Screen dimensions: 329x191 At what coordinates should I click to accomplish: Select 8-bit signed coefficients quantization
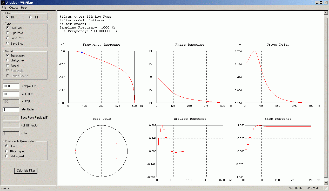pos(15,156)
